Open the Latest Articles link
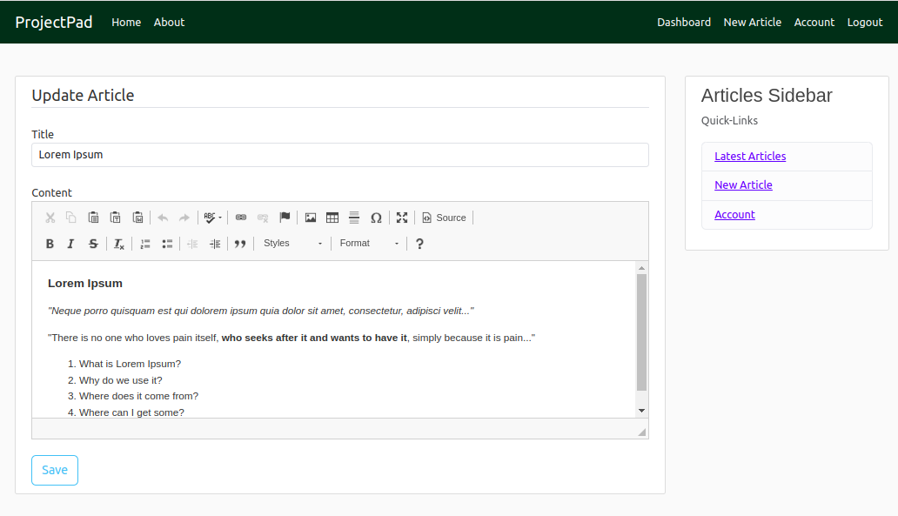 749,156
